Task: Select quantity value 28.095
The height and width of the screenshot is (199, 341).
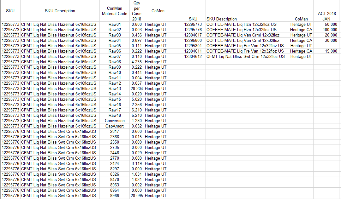Action: (137, 196)
